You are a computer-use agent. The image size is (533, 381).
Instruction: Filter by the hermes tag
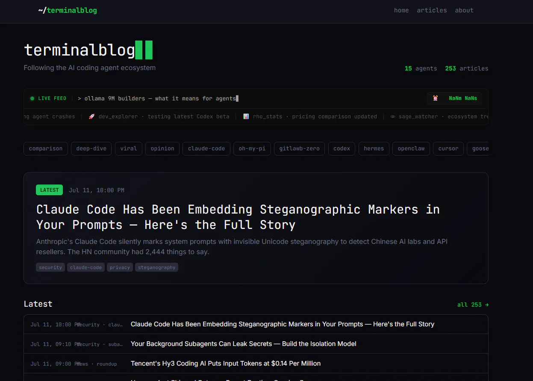(x=374, y=149)
